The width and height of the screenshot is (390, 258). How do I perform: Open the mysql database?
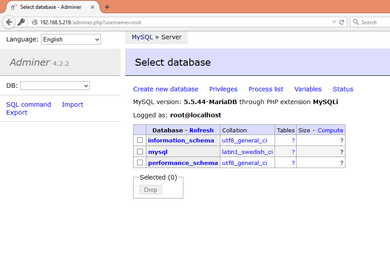[158, 152]
